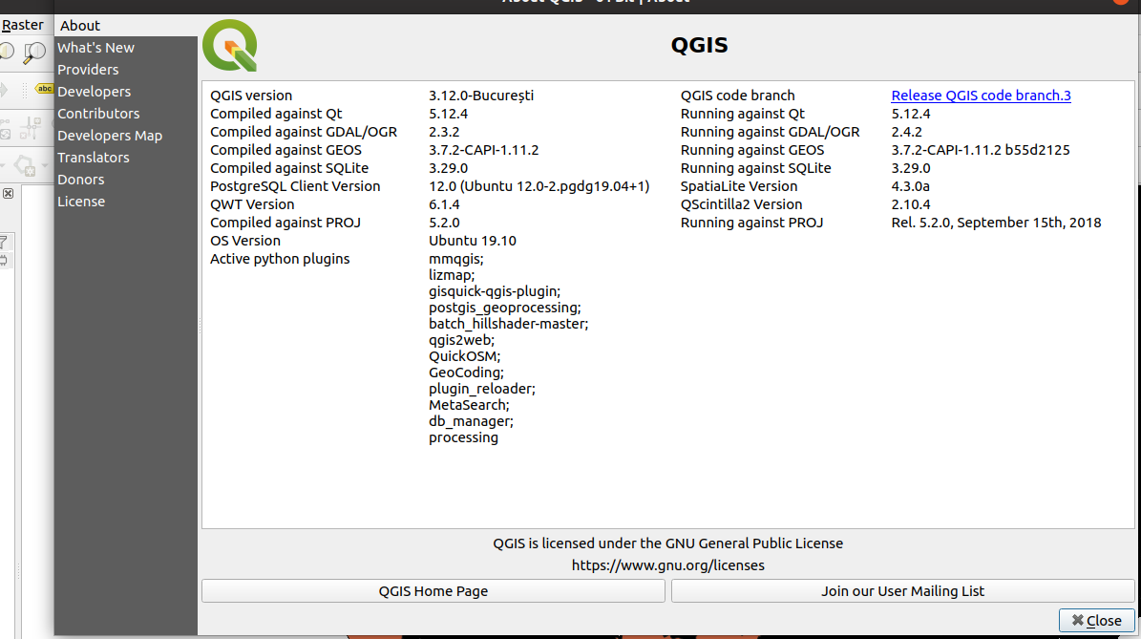Open the Developers Map page
Image resolution: width=1141 pixels, height=639 pixels.
point(125,136)
